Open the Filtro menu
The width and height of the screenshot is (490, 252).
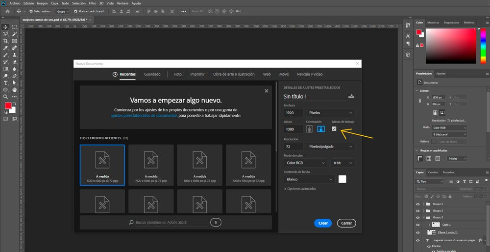point(93,3)
